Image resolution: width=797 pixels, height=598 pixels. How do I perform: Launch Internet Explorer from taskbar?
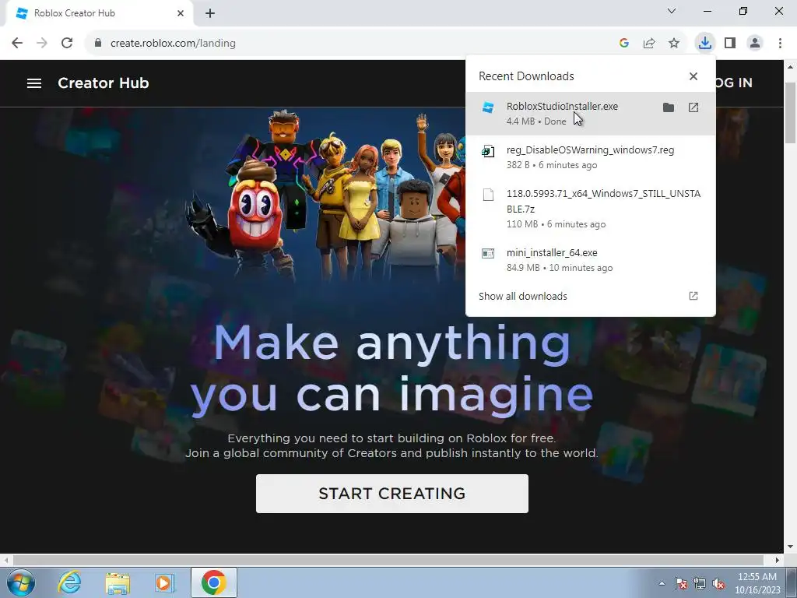69,582
